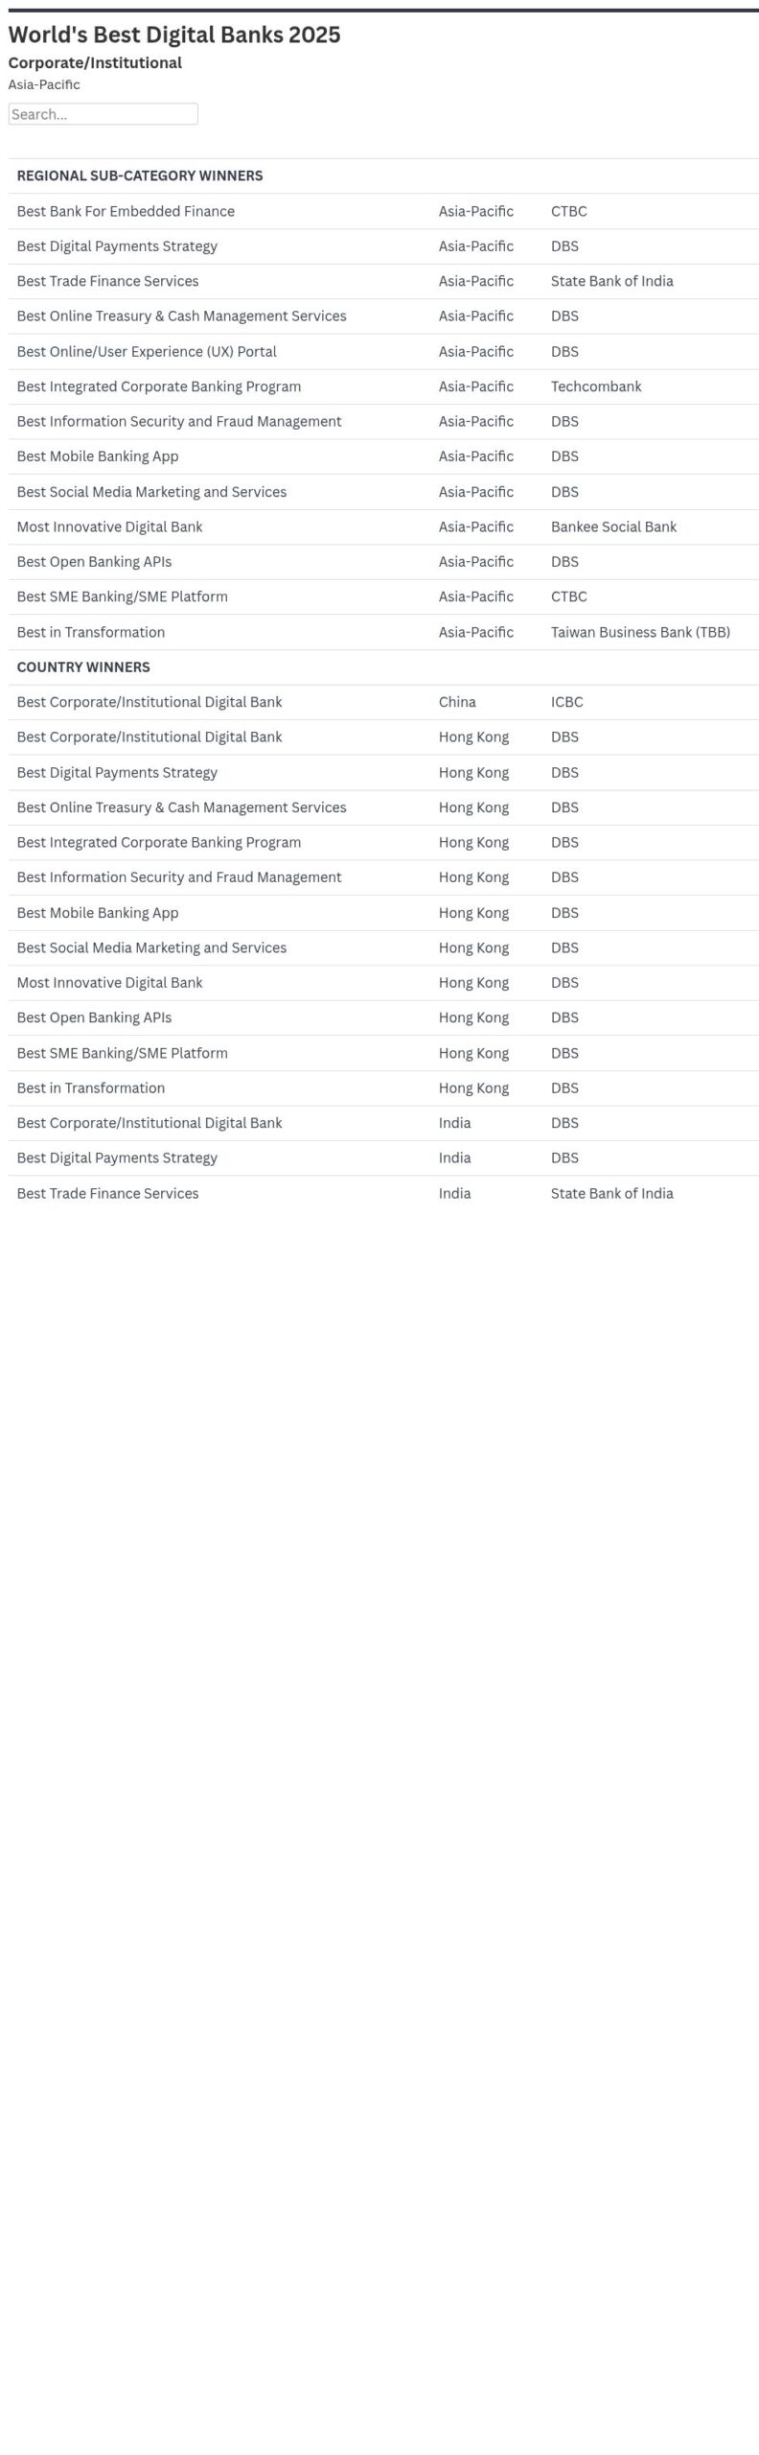Click the World's Best Digital Banks 2025 heading
The width and height of the screenshot is (759, 2455).
coord(174,35)
